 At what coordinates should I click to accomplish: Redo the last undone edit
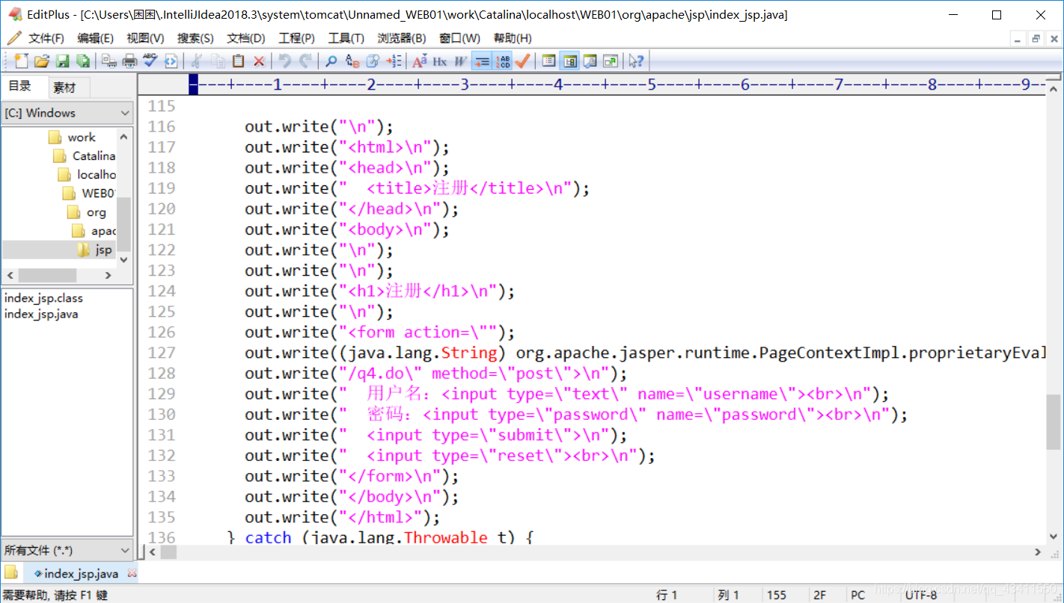pos(305,61)
